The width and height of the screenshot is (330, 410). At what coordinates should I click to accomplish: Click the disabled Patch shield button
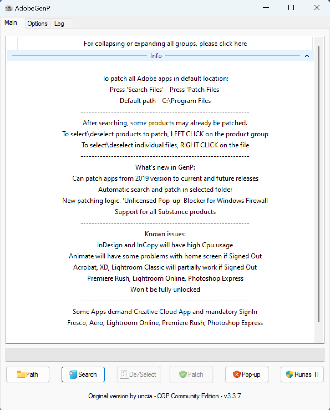pos(191,374)
